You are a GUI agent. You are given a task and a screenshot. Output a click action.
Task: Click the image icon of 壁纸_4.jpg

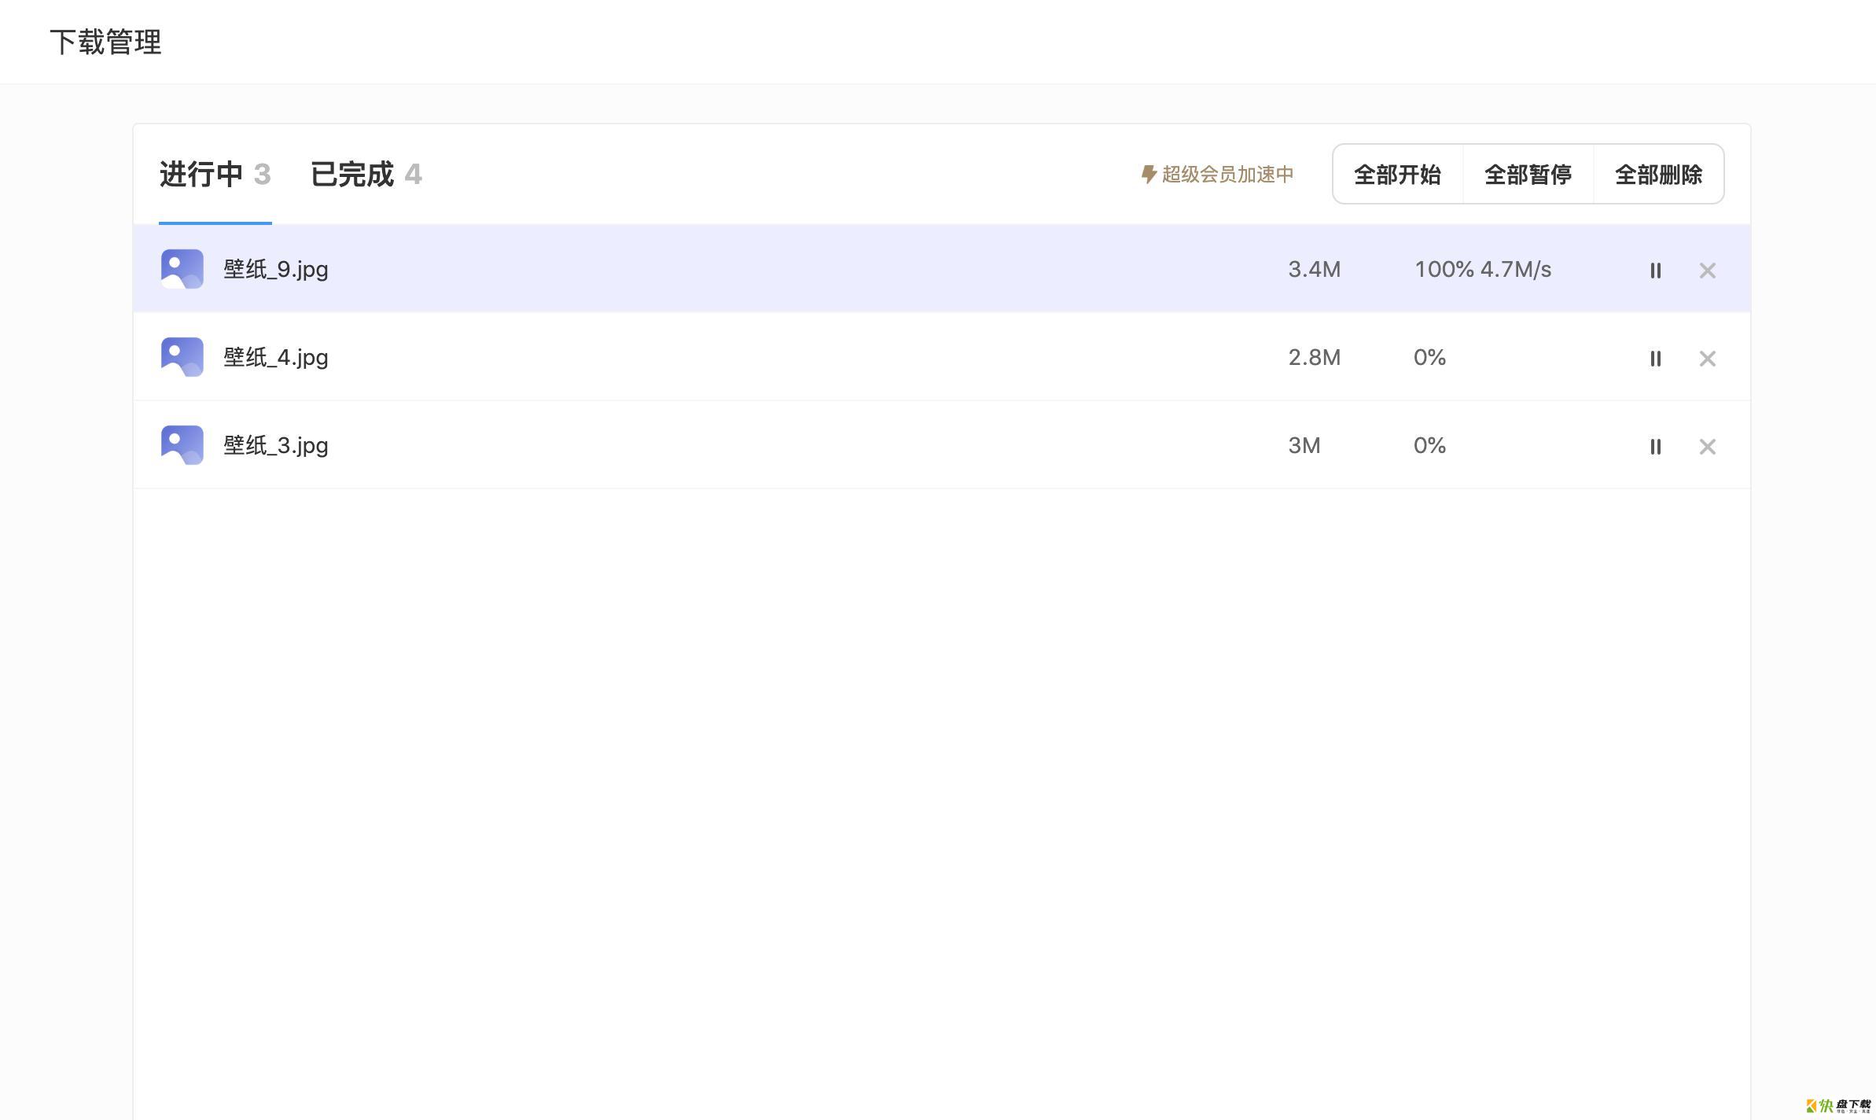point(182,357)
